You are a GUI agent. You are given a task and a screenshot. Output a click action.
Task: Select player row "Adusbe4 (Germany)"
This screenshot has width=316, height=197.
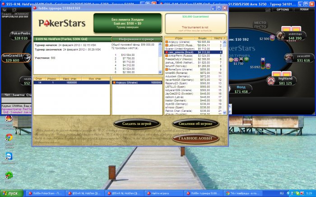point(194,77)
